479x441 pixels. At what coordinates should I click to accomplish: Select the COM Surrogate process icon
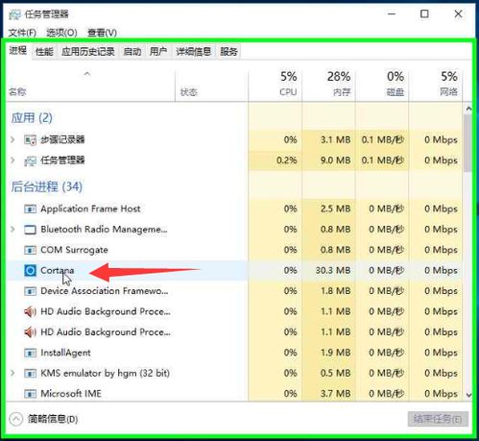pyautogui.click(x=30, y=250)
